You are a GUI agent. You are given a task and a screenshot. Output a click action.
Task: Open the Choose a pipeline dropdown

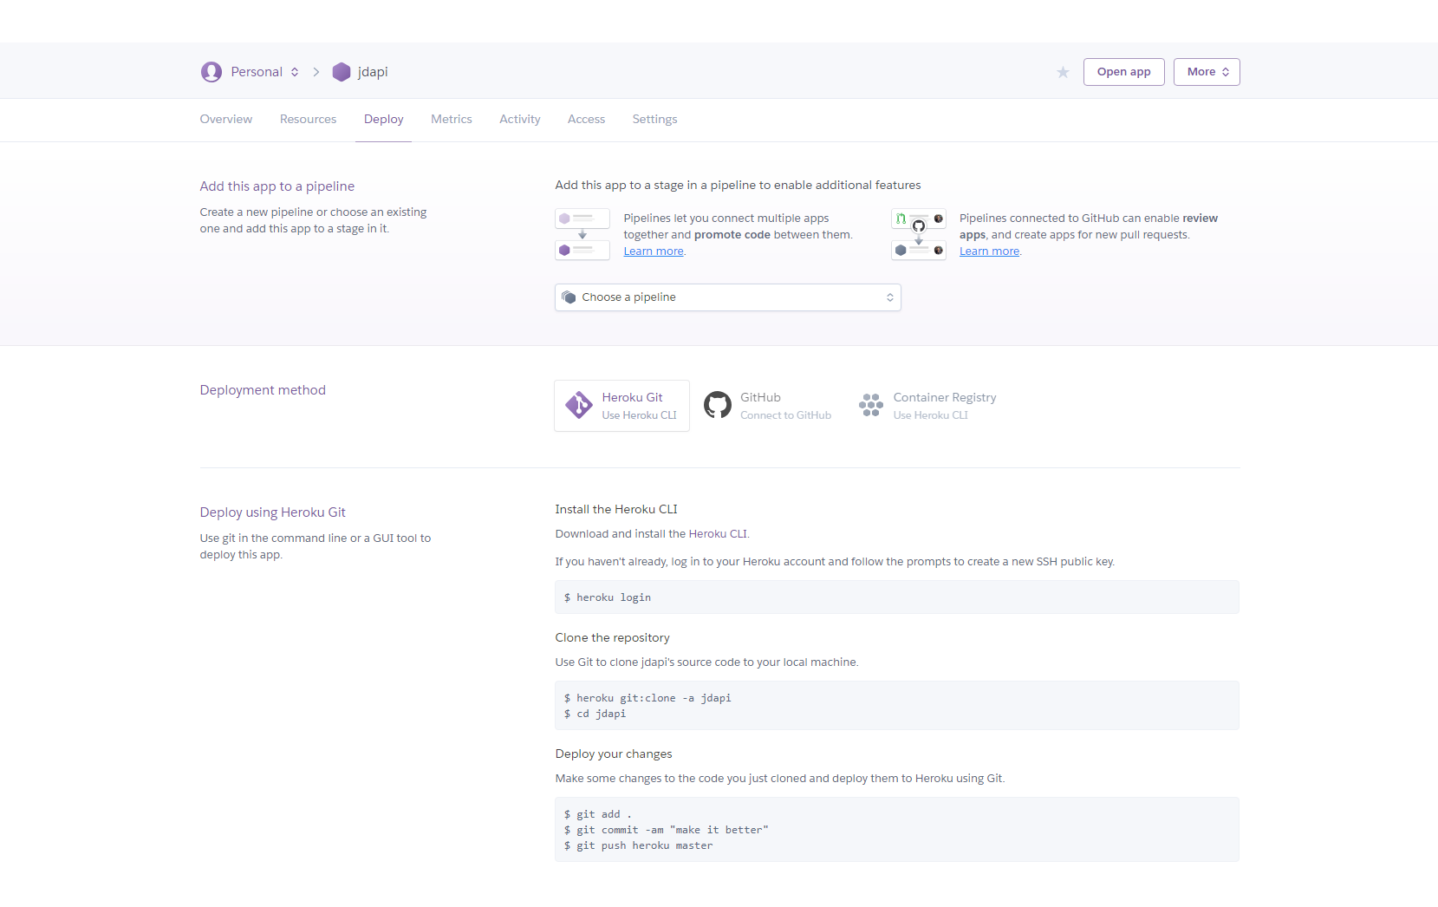[x=728, y=297]
